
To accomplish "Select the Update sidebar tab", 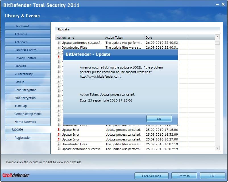I will pos(28,129).
